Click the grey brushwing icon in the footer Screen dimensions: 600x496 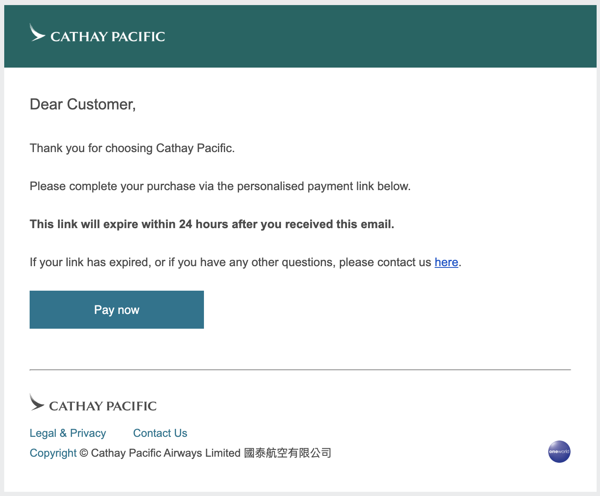point(36,403)
